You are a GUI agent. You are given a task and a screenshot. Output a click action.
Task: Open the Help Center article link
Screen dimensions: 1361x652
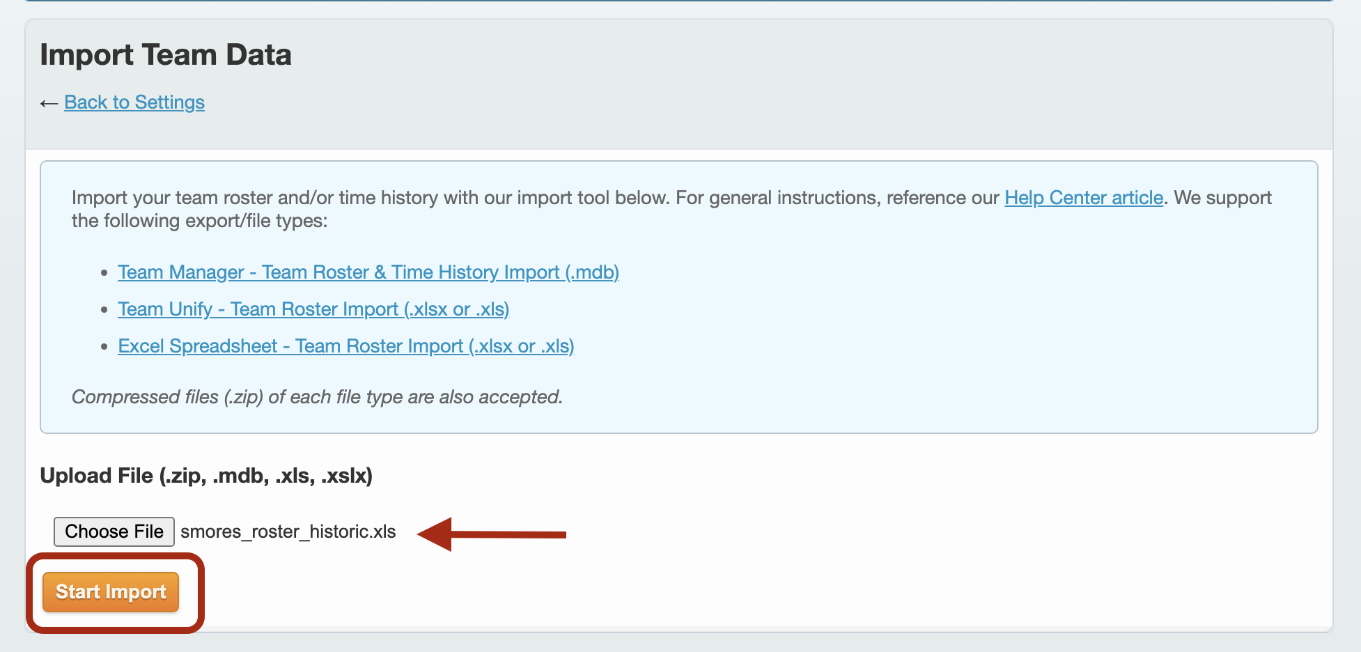tap(1083, 198)
